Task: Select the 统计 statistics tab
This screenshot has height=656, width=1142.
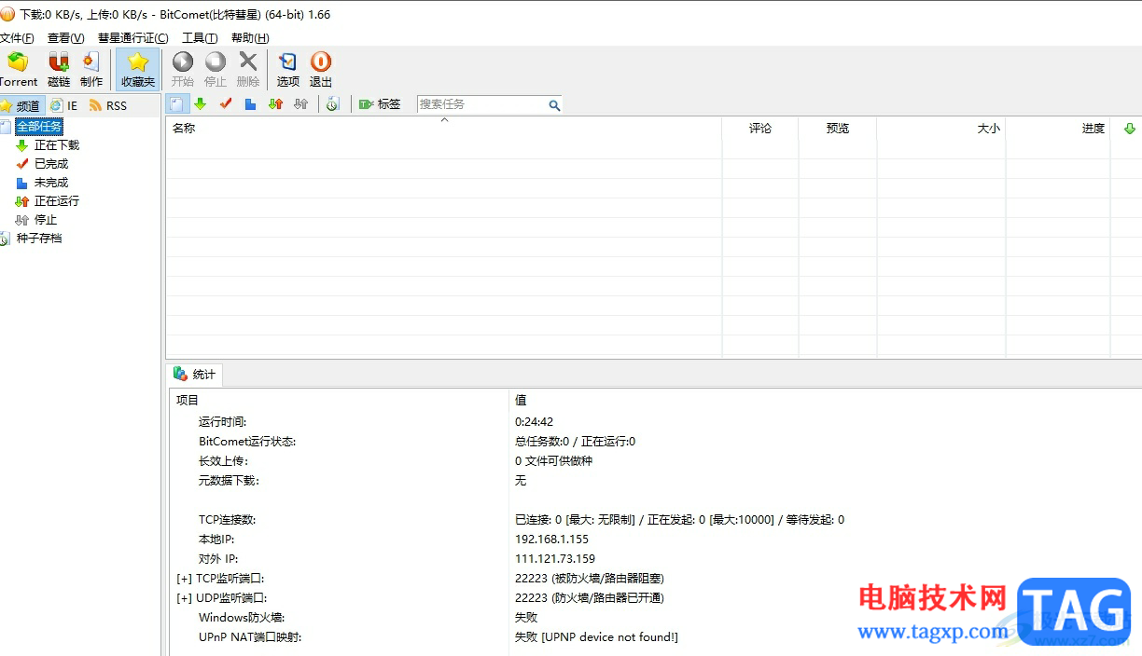Action: click(x=195, y=375)
